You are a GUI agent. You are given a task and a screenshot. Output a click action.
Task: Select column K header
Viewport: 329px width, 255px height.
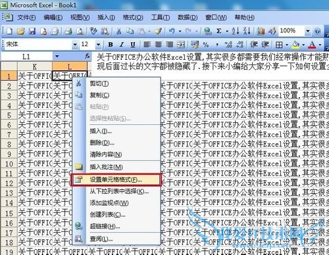tap(35, 66)
